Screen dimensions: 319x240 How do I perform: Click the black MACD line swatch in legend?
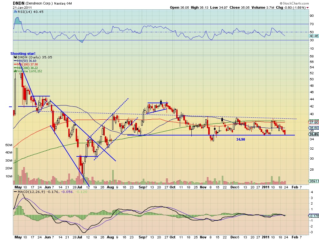15,192
